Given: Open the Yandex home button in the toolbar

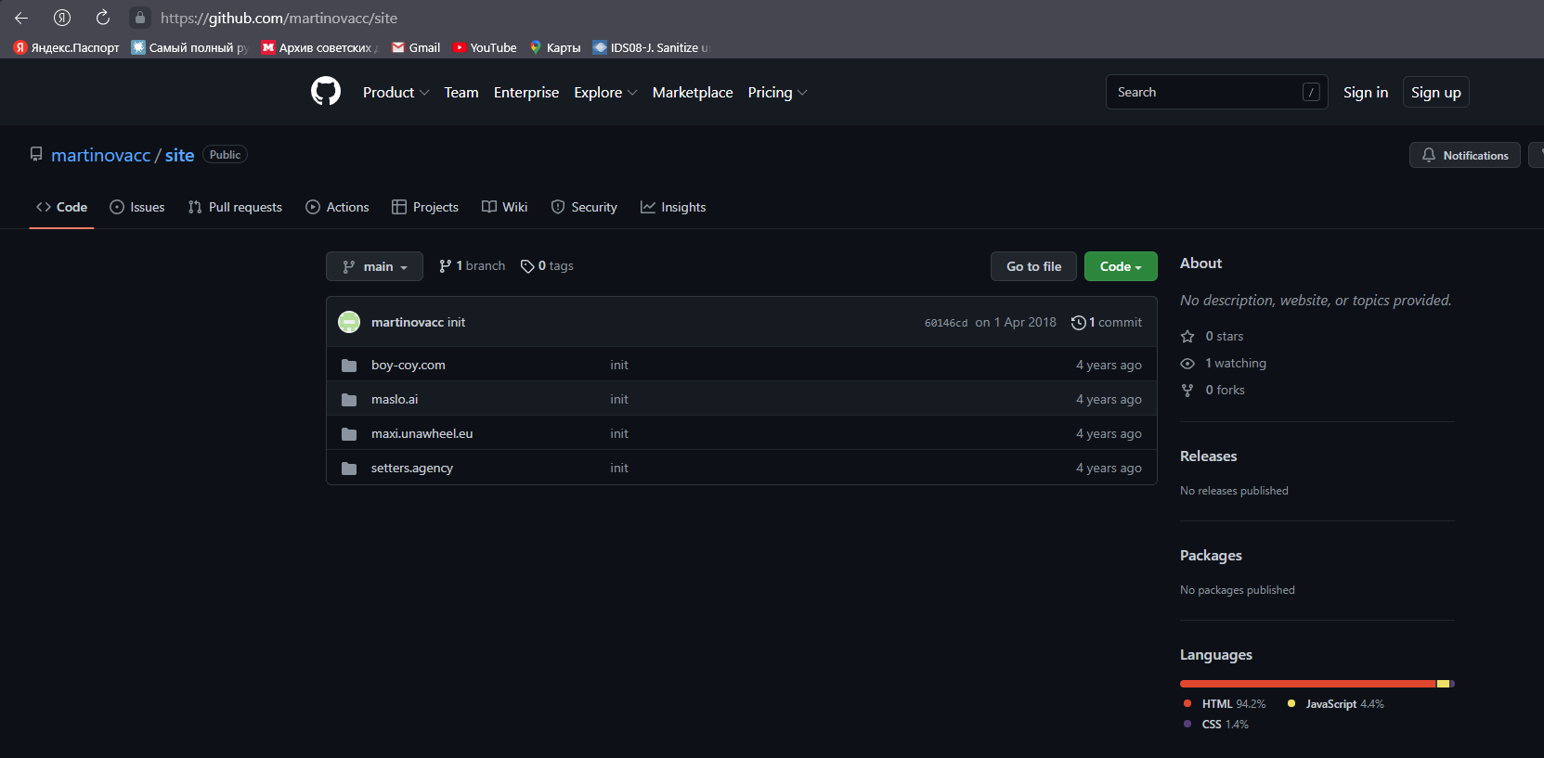Looking at the screenshot, I should pos(62,18).
